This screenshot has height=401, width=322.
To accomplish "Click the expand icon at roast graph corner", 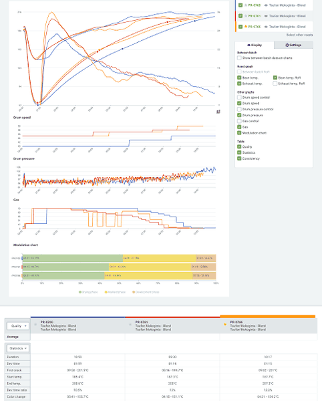I will point(218,112).
